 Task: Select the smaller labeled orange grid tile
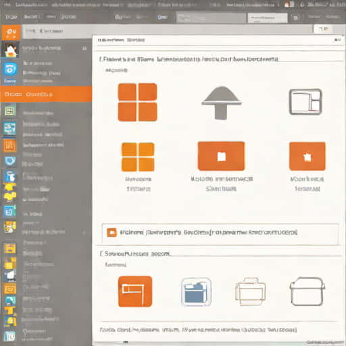138,157
